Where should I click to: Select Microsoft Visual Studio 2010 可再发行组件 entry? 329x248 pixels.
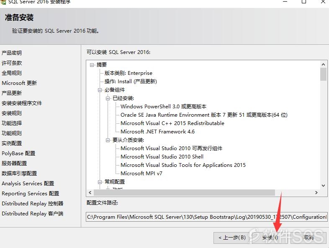coord(172,148)
